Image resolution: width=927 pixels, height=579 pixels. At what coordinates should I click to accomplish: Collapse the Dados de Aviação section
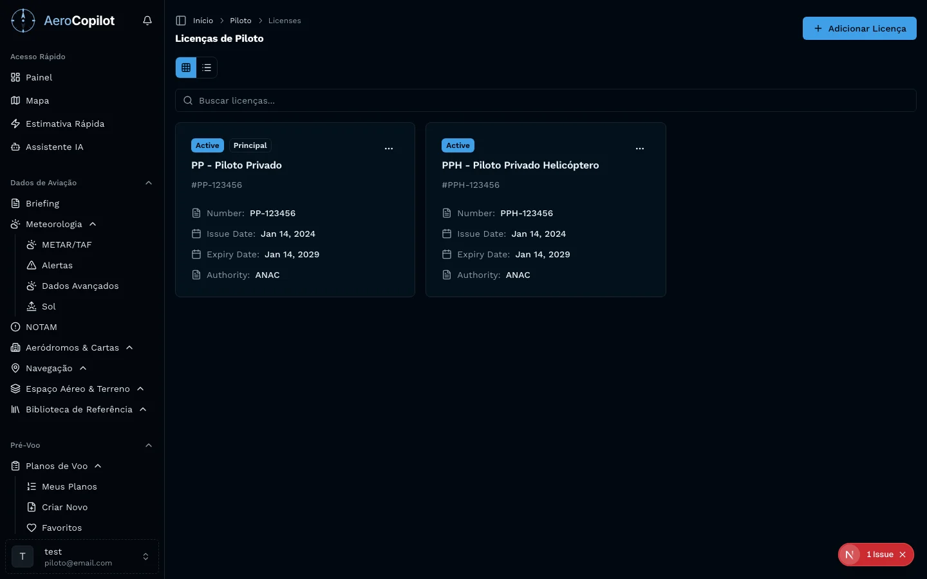(x=149, y=183)
